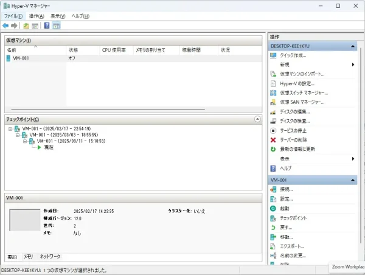Click the Hyper-V の設定 icon
This screenshot has width=365, height=275.
pos(273,83)
